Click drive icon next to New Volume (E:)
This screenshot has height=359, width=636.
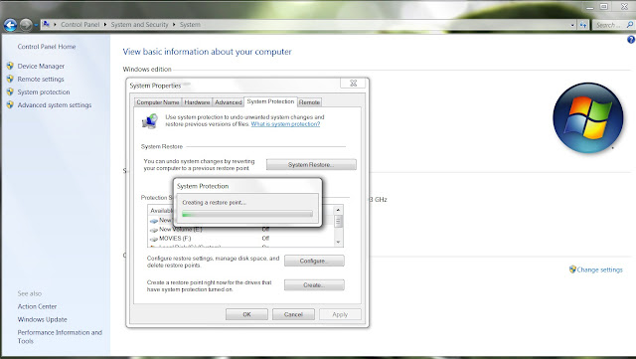[x=154, y=230]
